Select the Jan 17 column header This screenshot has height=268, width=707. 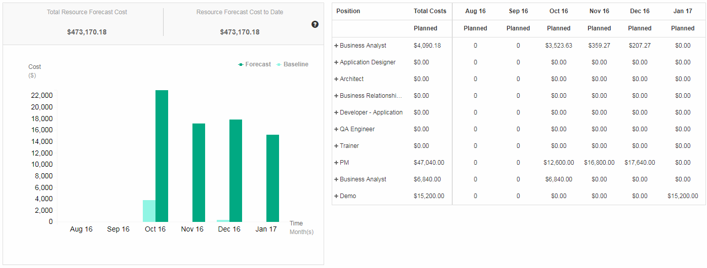click(682, 11)
